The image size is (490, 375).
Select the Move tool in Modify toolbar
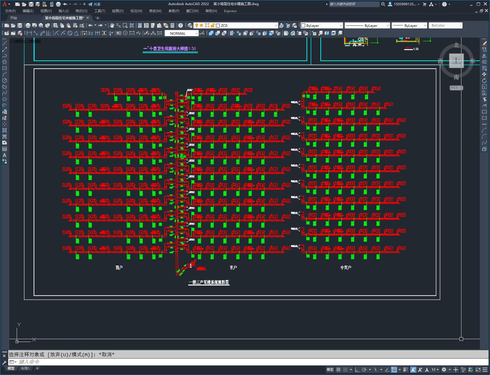[x=484, y=74]
